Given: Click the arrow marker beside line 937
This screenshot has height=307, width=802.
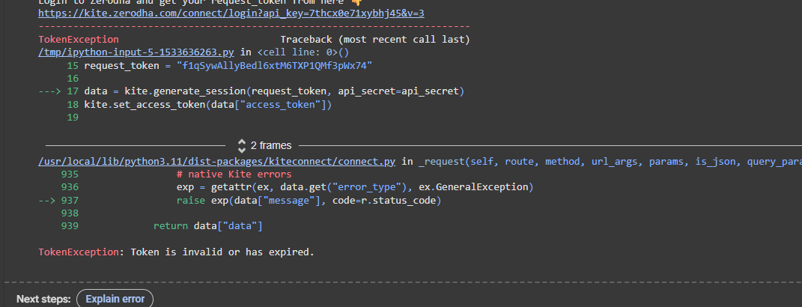Looking at the screenshot, I should [47, 201].
